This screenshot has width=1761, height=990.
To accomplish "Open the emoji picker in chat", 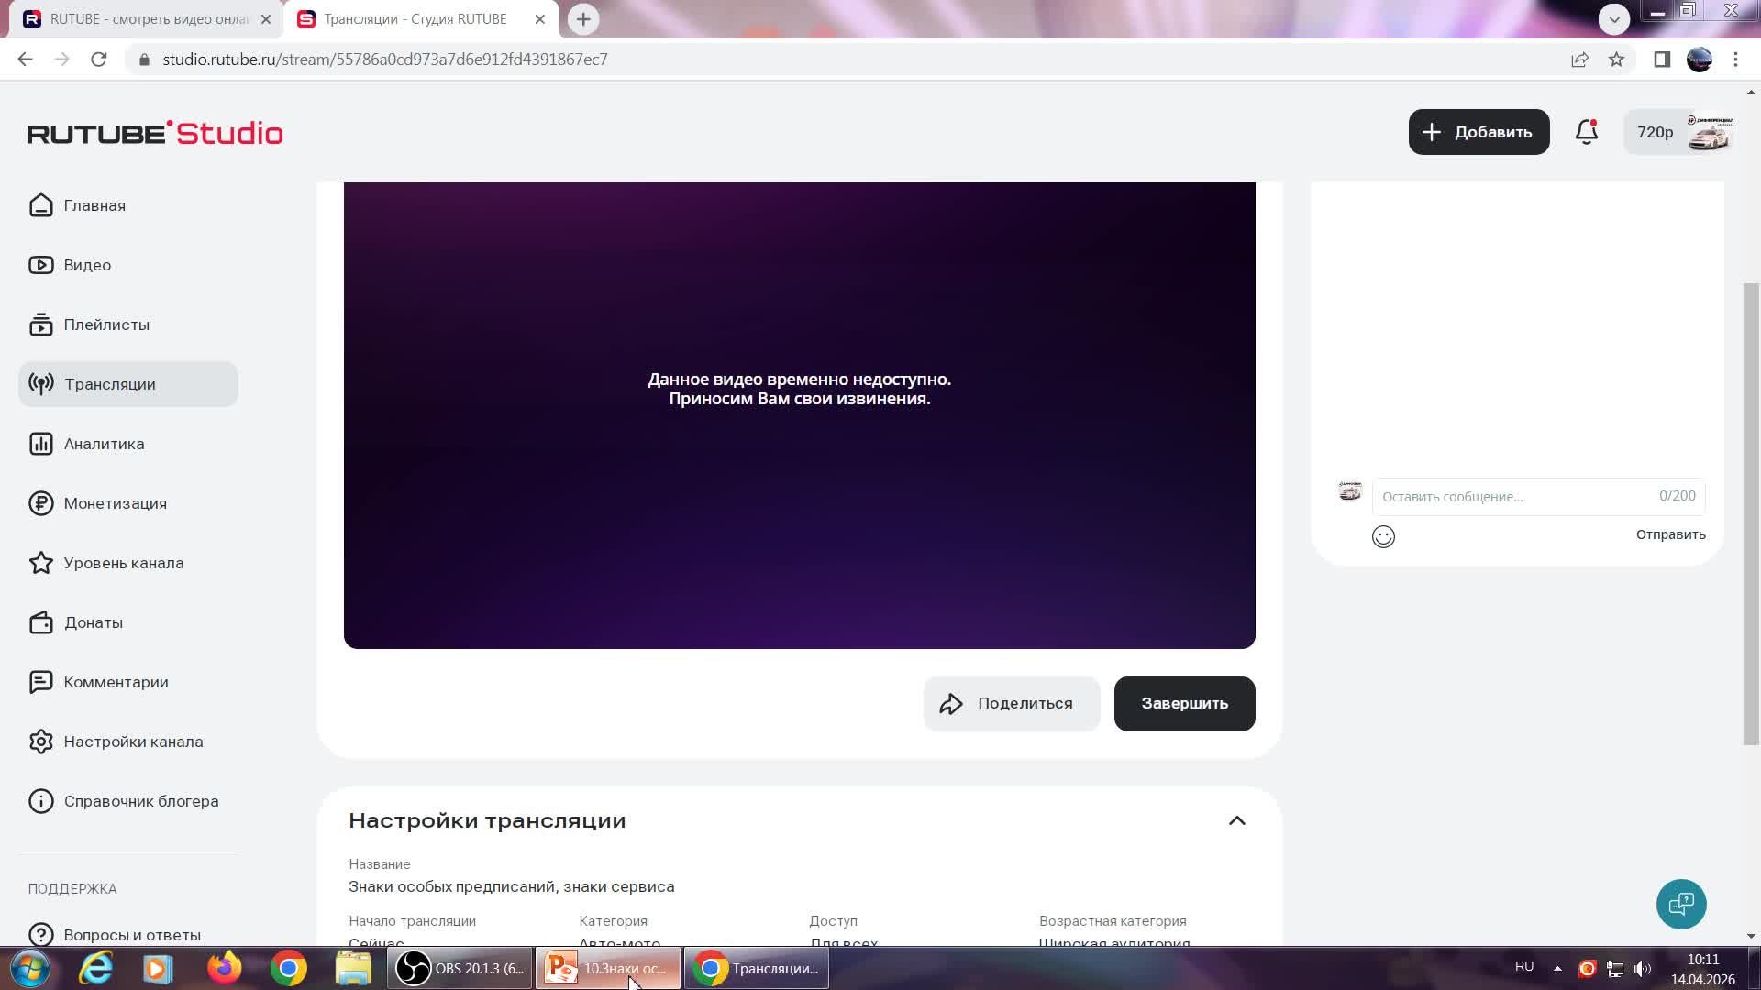I will pos(1384,536).
